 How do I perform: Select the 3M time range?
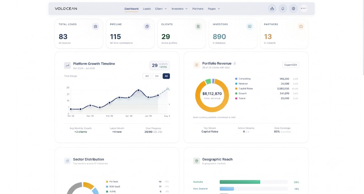point(147,76)
